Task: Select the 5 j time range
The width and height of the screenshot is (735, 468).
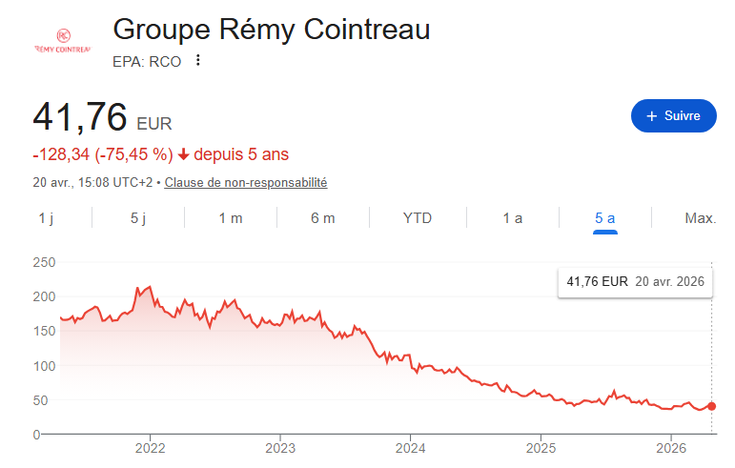Action: tap(138, 218)
